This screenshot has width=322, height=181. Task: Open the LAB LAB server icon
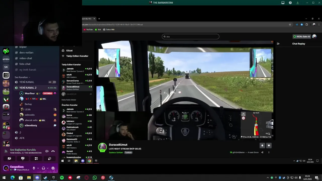(x=6, y=75)
